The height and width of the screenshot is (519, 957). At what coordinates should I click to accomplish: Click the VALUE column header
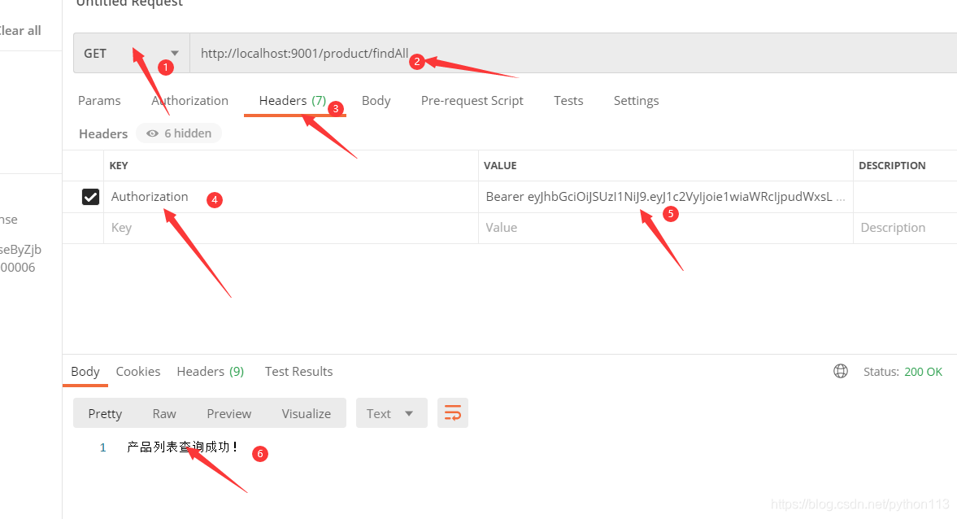[x=500, y=165]
